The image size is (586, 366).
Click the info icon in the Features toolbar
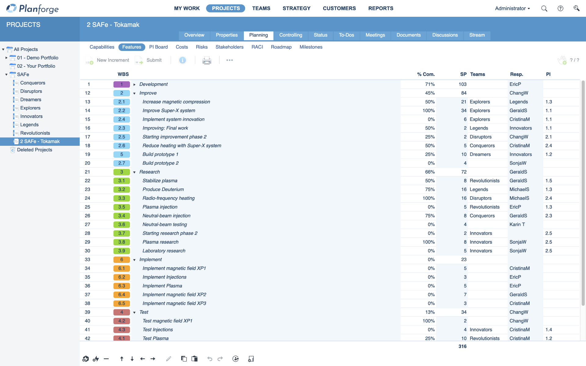[183, 60]
